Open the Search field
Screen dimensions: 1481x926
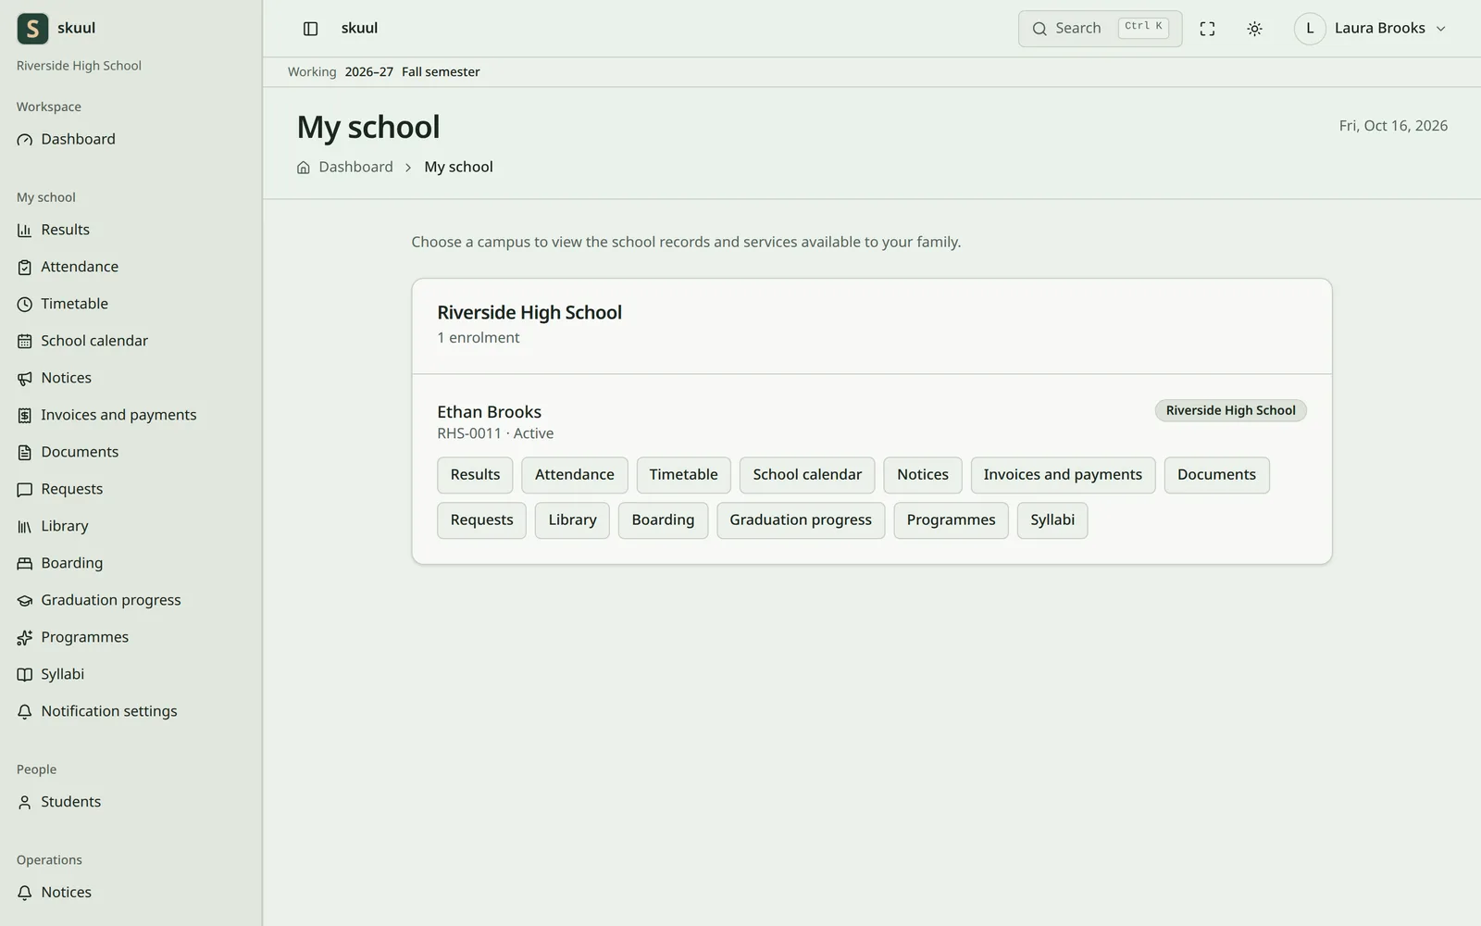click(x=1100, y=29)
